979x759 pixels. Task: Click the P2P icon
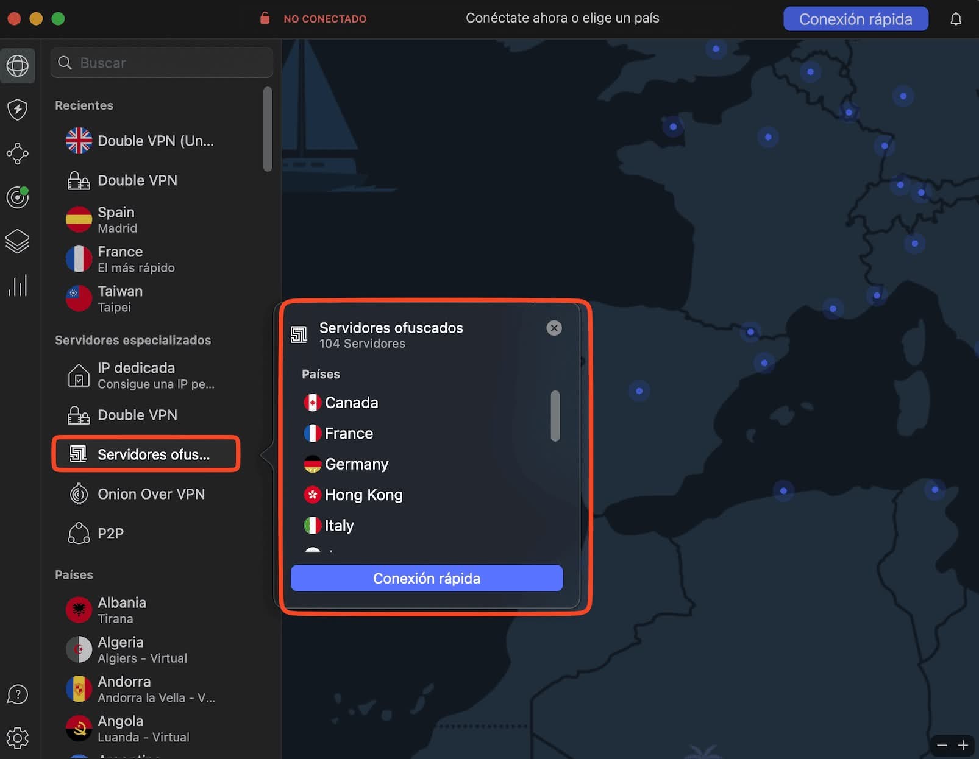[x=79, y=534]
